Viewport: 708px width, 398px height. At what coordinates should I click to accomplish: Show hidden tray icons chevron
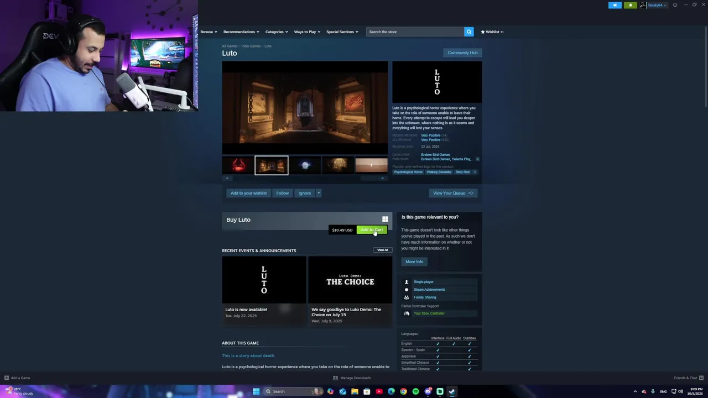(635, 391)
